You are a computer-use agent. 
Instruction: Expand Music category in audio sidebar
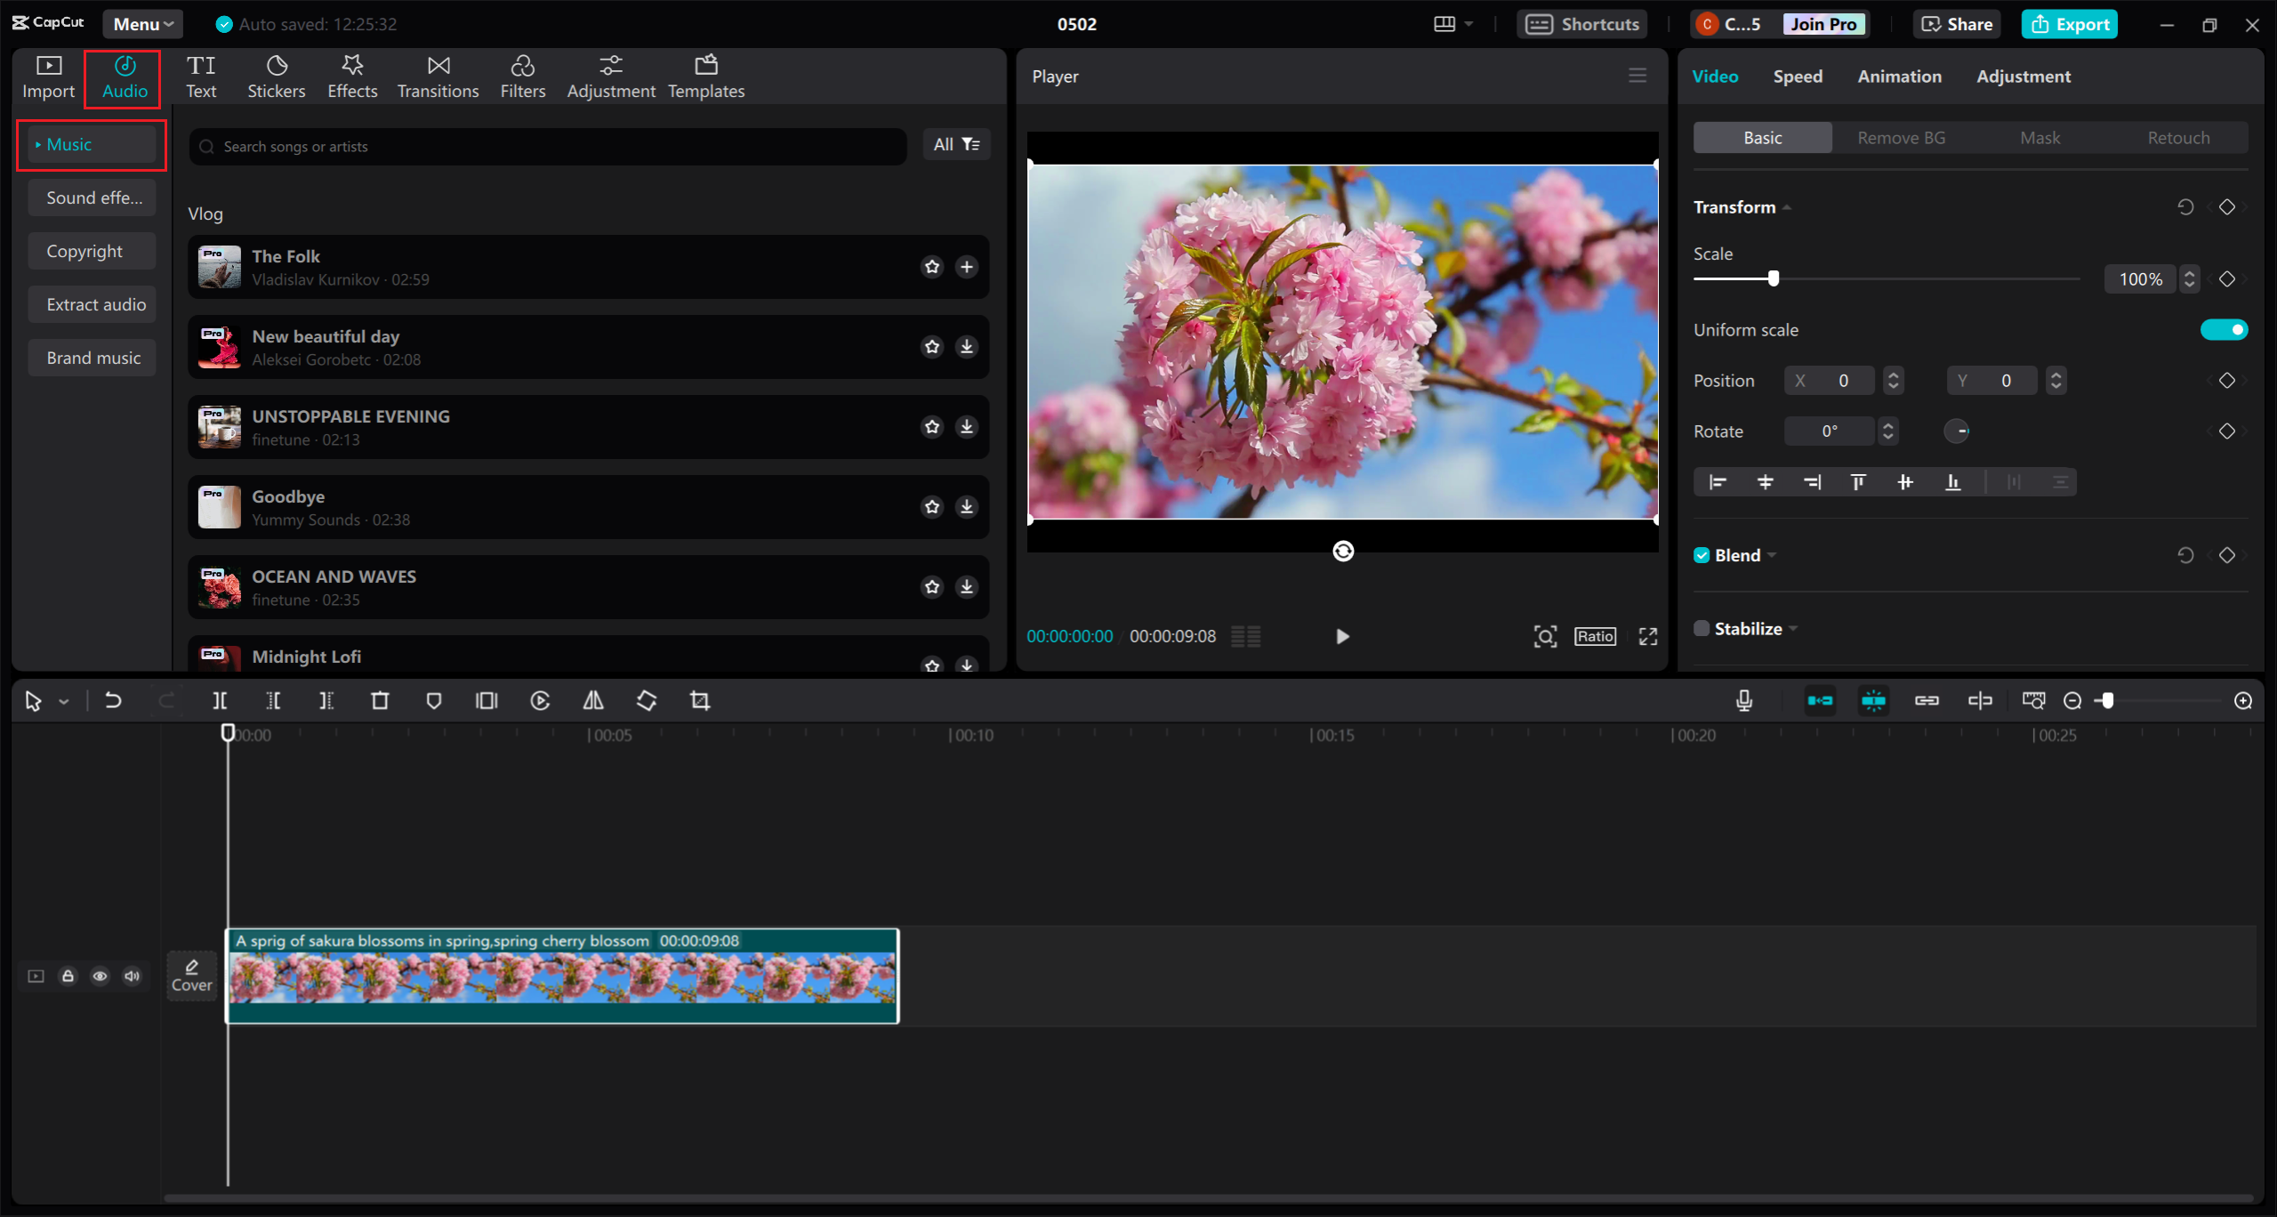pyautogui.click(x=39, y=145)
